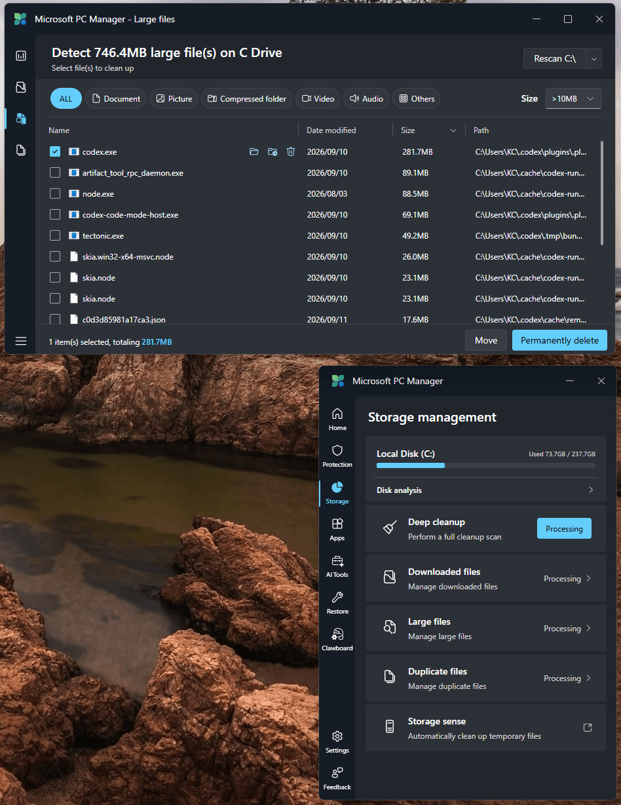Filter by Document type
Screen dimensions: 621x805
pos(116,99)
